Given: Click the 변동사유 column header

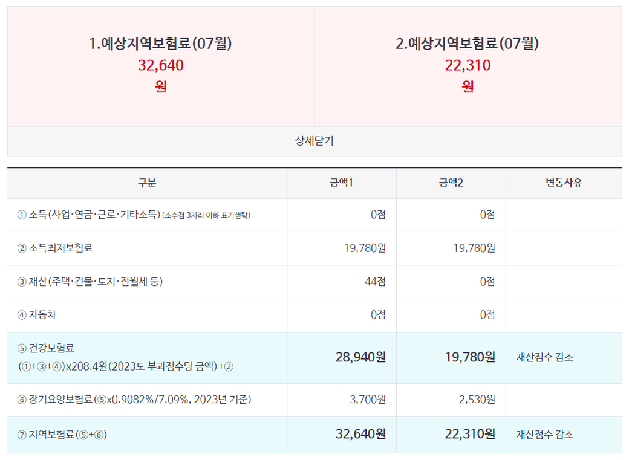Looking at the screenshot, I should (564, 183).
